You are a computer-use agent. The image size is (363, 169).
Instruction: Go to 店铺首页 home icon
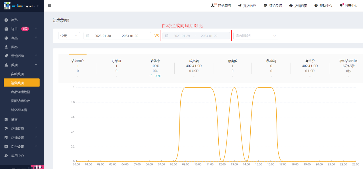[x=291, y=5]
